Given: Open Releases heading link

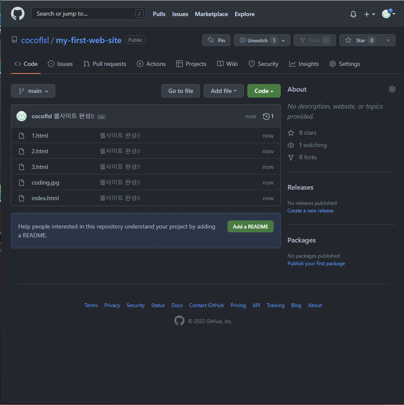Looking at the screenshot, I should tap(301, 187).
